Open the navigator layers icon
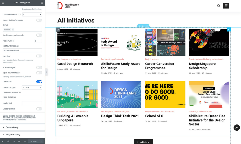The height and width of the screenshot is (144, 241). click(8, 141)
